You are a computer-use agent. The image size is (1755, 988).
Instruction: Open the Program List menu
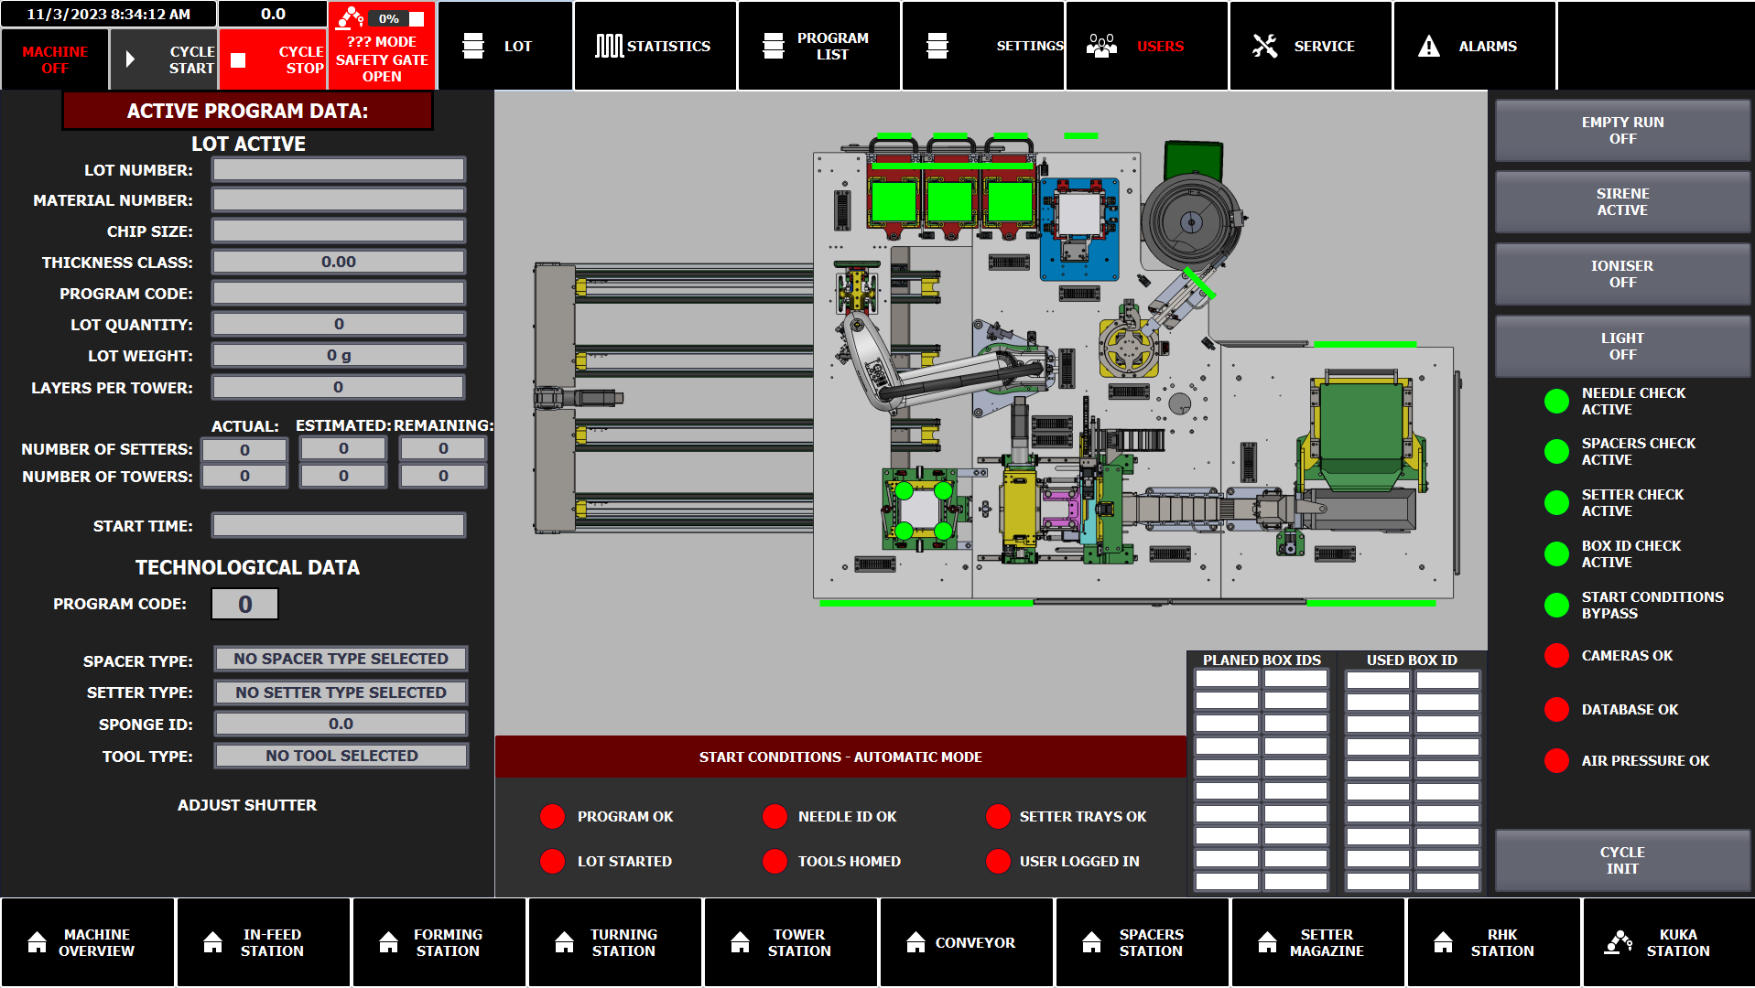tap(818, 46)
